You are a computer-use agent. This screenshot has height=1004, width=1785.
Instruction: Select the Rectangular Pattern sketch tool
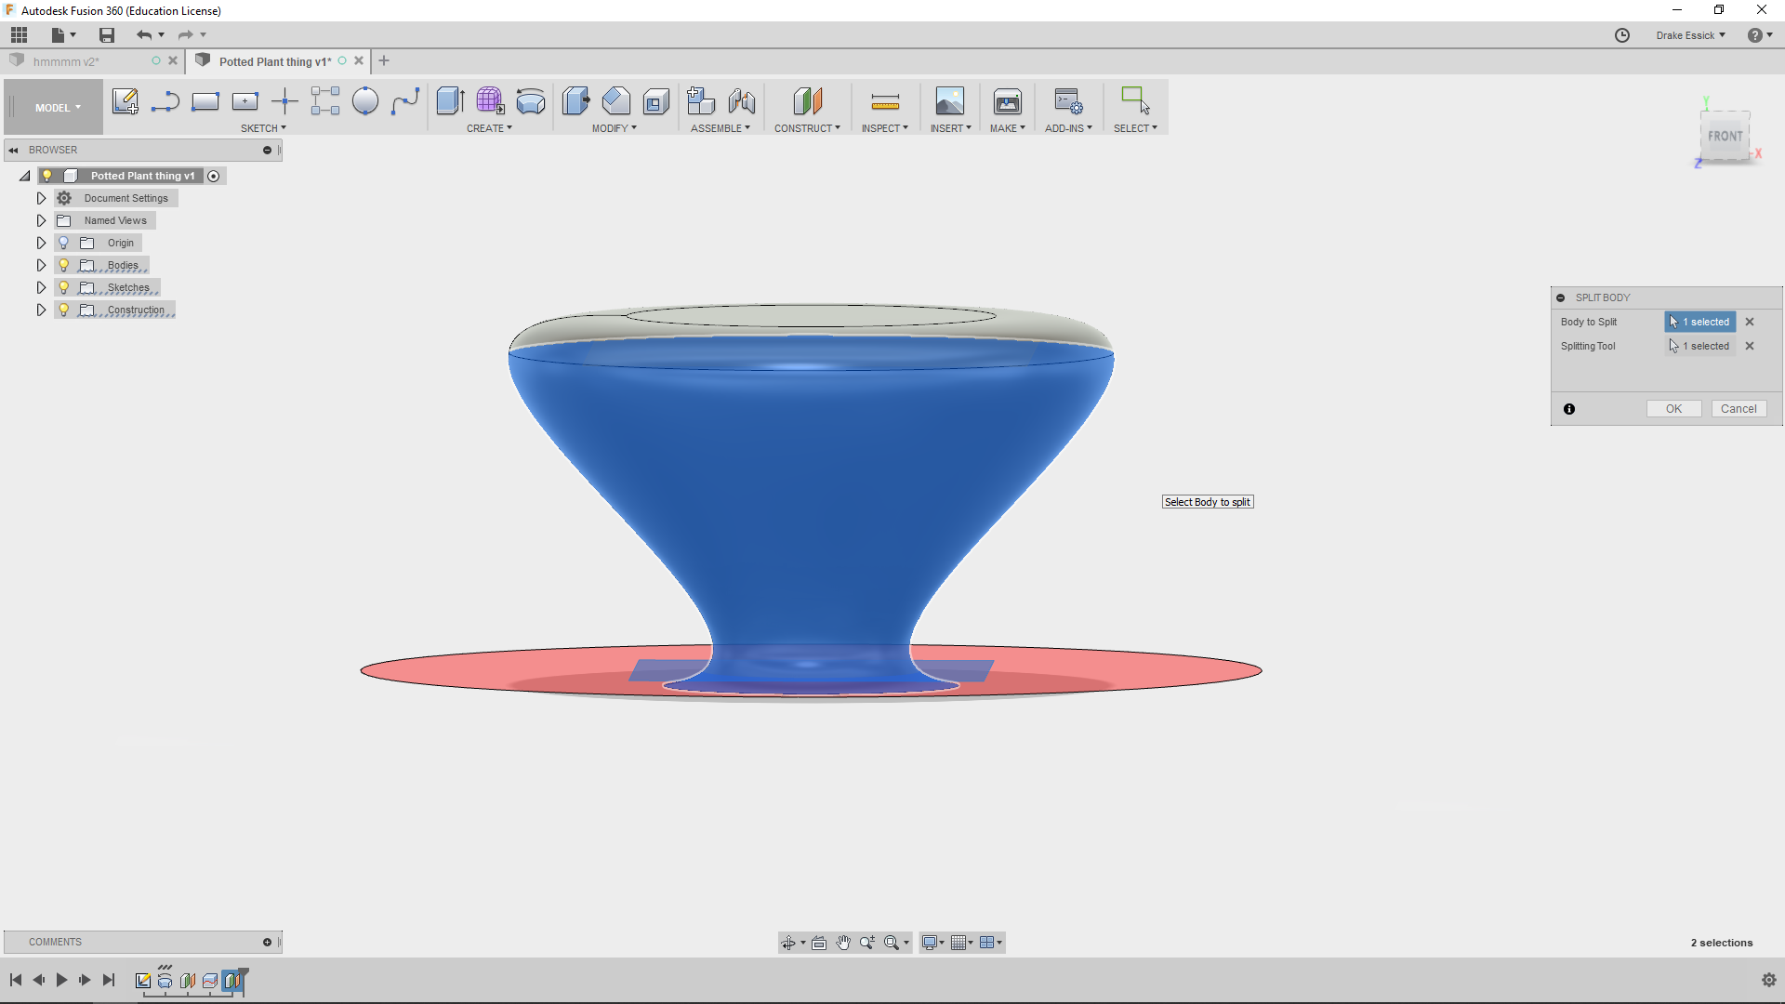coord(324,101)
